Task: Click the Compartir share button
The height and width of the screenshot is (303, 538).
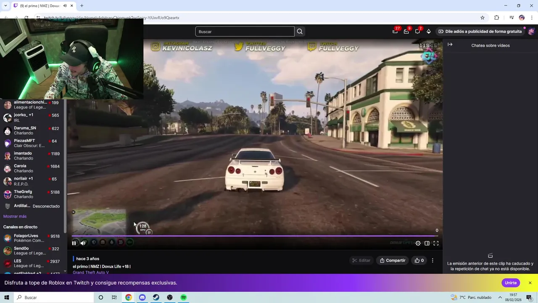Action: point(393,260)
